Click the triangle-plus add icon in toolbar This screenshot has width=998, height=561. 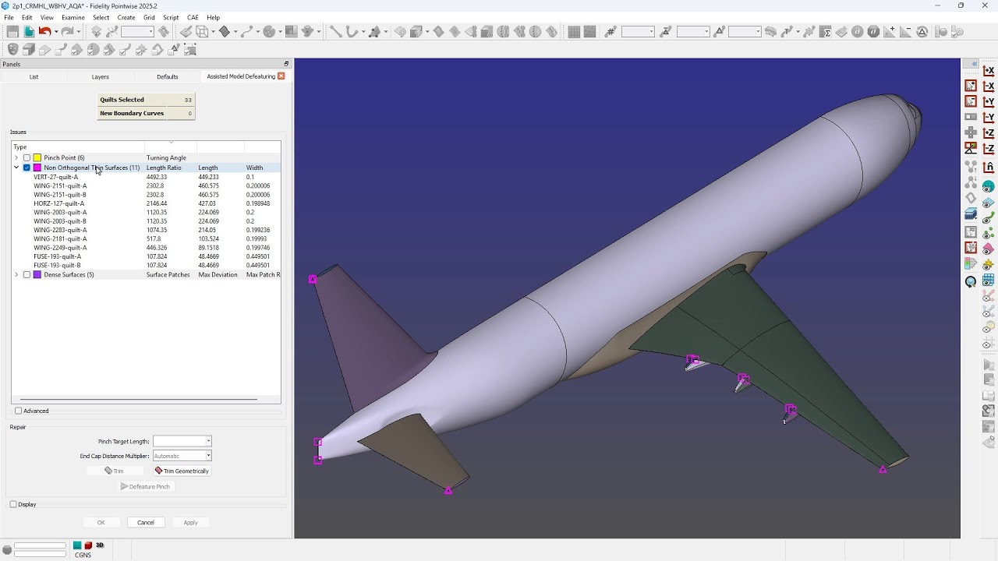click(x=889, y=32)
